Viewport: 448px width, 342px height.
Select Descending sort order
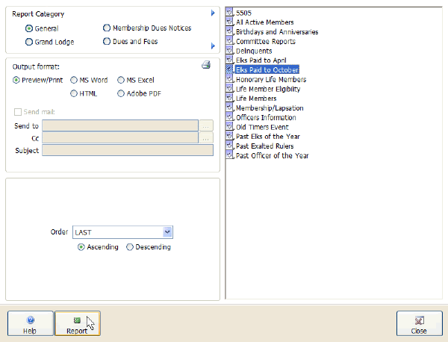[130, 247]
